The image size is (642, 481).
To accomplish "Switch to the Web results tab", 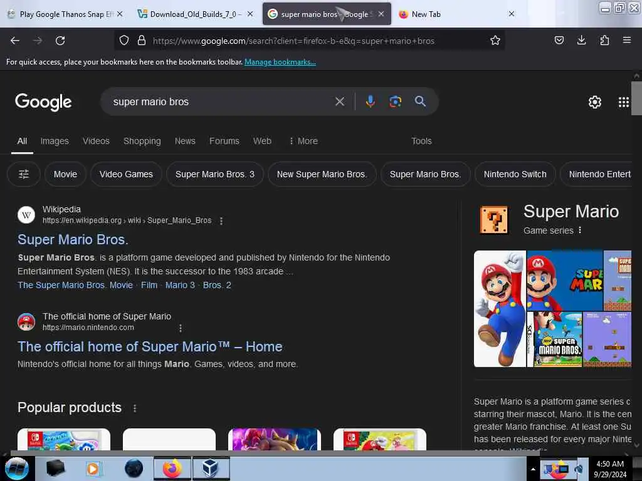I will point(262,141).
